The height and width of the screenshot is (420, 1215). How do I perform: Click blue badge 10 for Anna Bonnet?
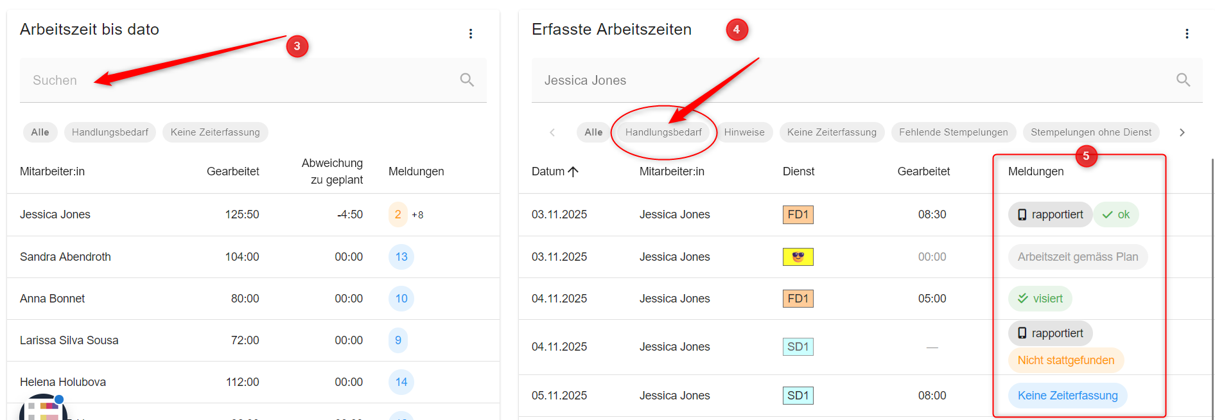(401, 299)
